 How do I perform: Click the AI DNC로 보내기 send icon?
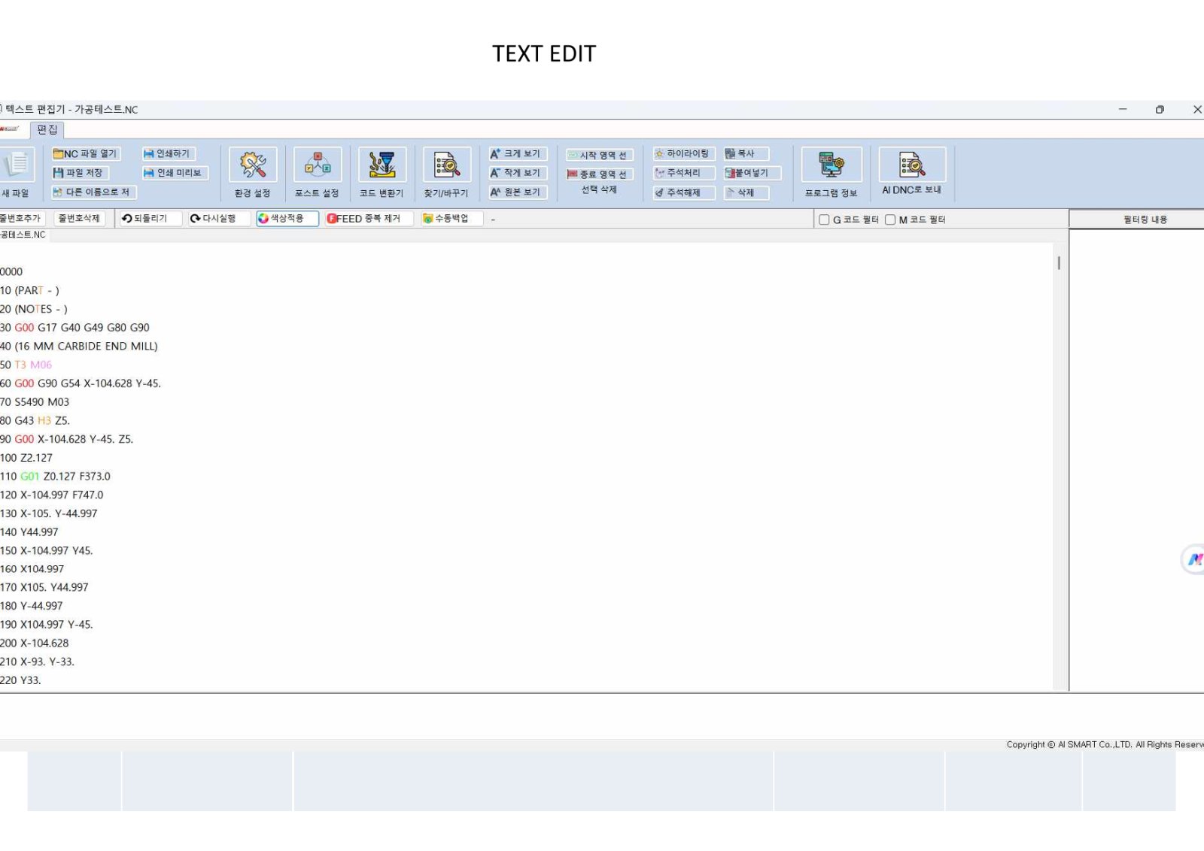[x=912, y=165]
